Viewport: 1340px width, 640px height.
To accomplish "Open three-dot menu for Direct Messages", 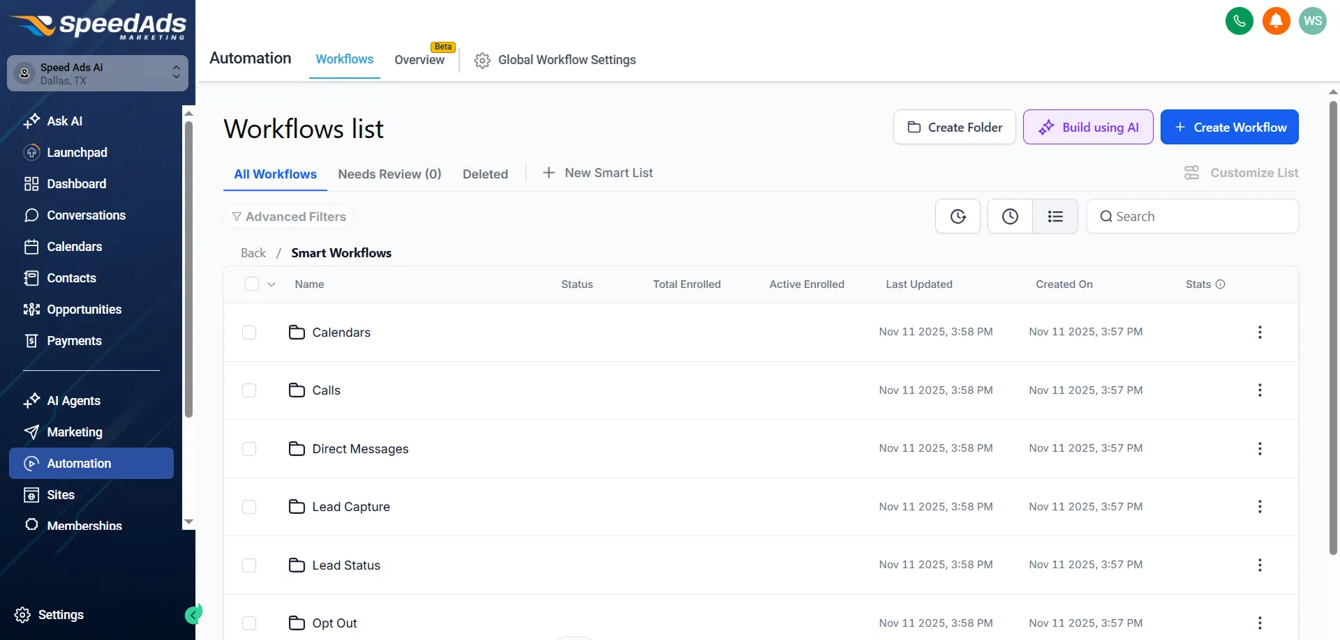I will (1260, 449).
